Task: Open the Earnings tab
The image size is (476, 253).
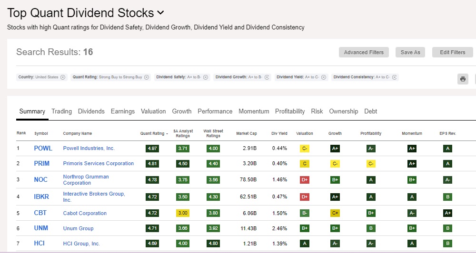Action: [x=123, y=112]
